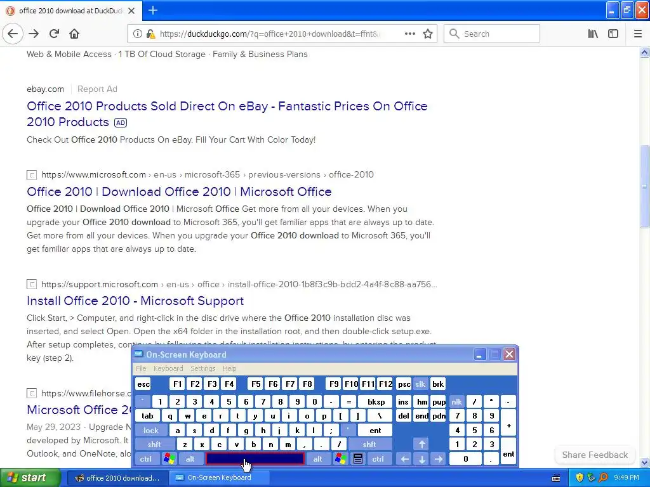Click the right Windows key on keyboard
The width and height of the screenshot is (650, 487).
(341, 459)
